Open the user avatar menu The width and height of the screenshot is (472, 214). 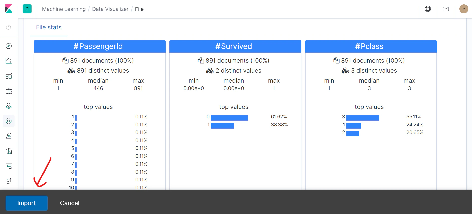coord(464,9)
